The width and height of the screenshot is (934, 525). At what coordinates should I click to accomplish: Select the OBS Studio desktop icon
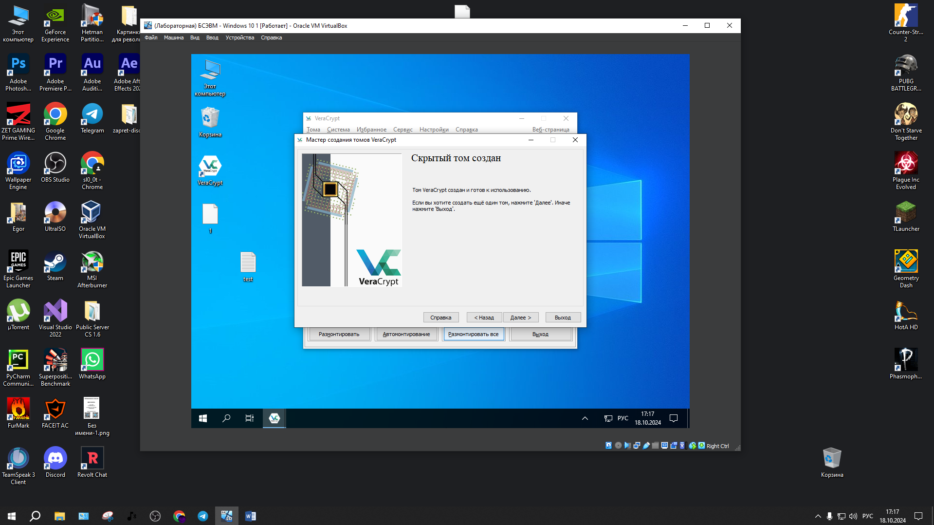[x=55, y=168]
